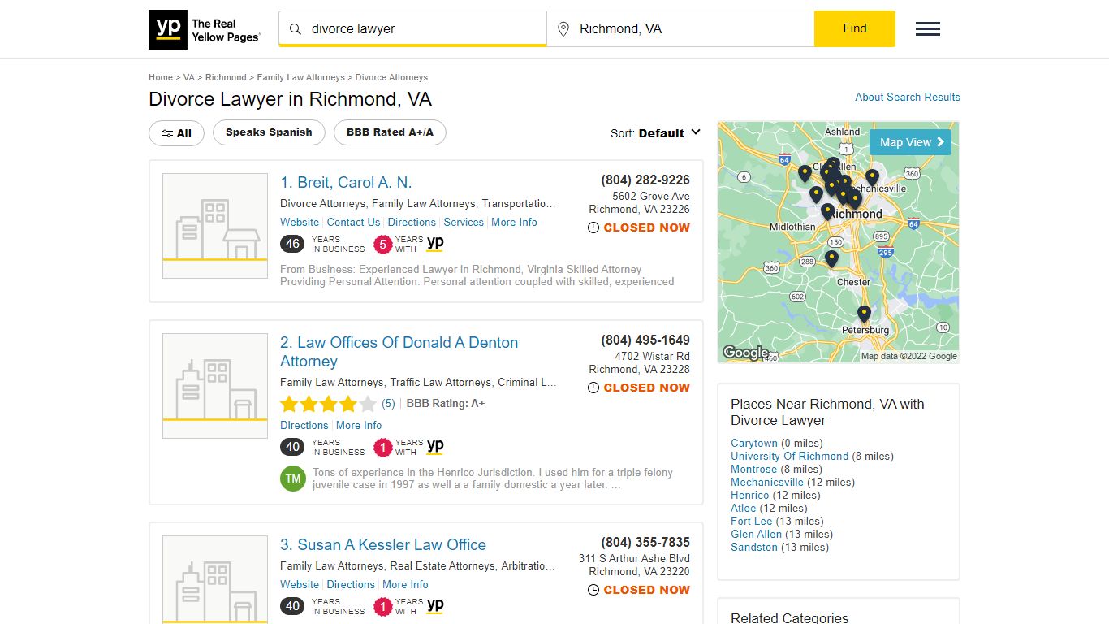The image size is (1109, 624).
Task: Click the 5 years with YP badge
Action: [383, 244]
